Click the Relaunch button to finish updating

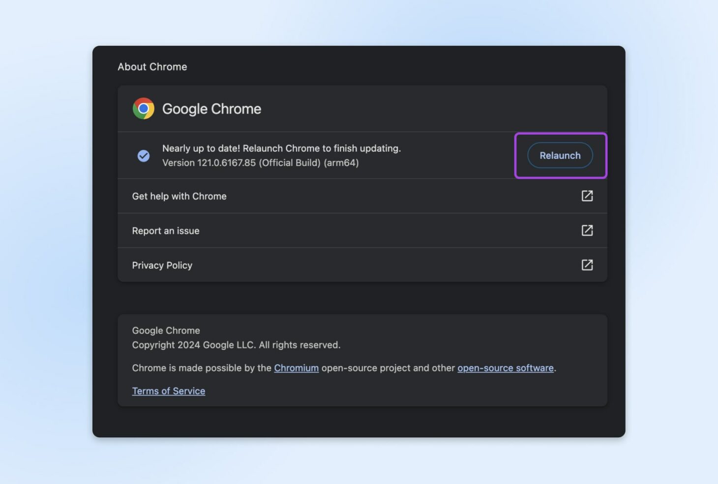[560, 155]
